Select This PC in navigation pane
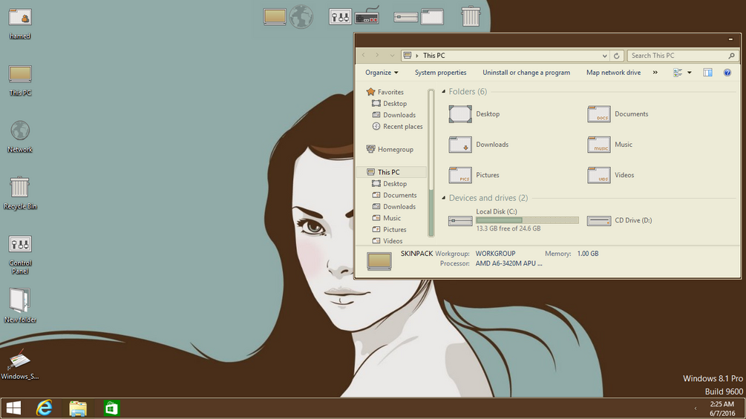Image resolution: width=746 pixels, height=419 pixels. click(x=391, y=172)
